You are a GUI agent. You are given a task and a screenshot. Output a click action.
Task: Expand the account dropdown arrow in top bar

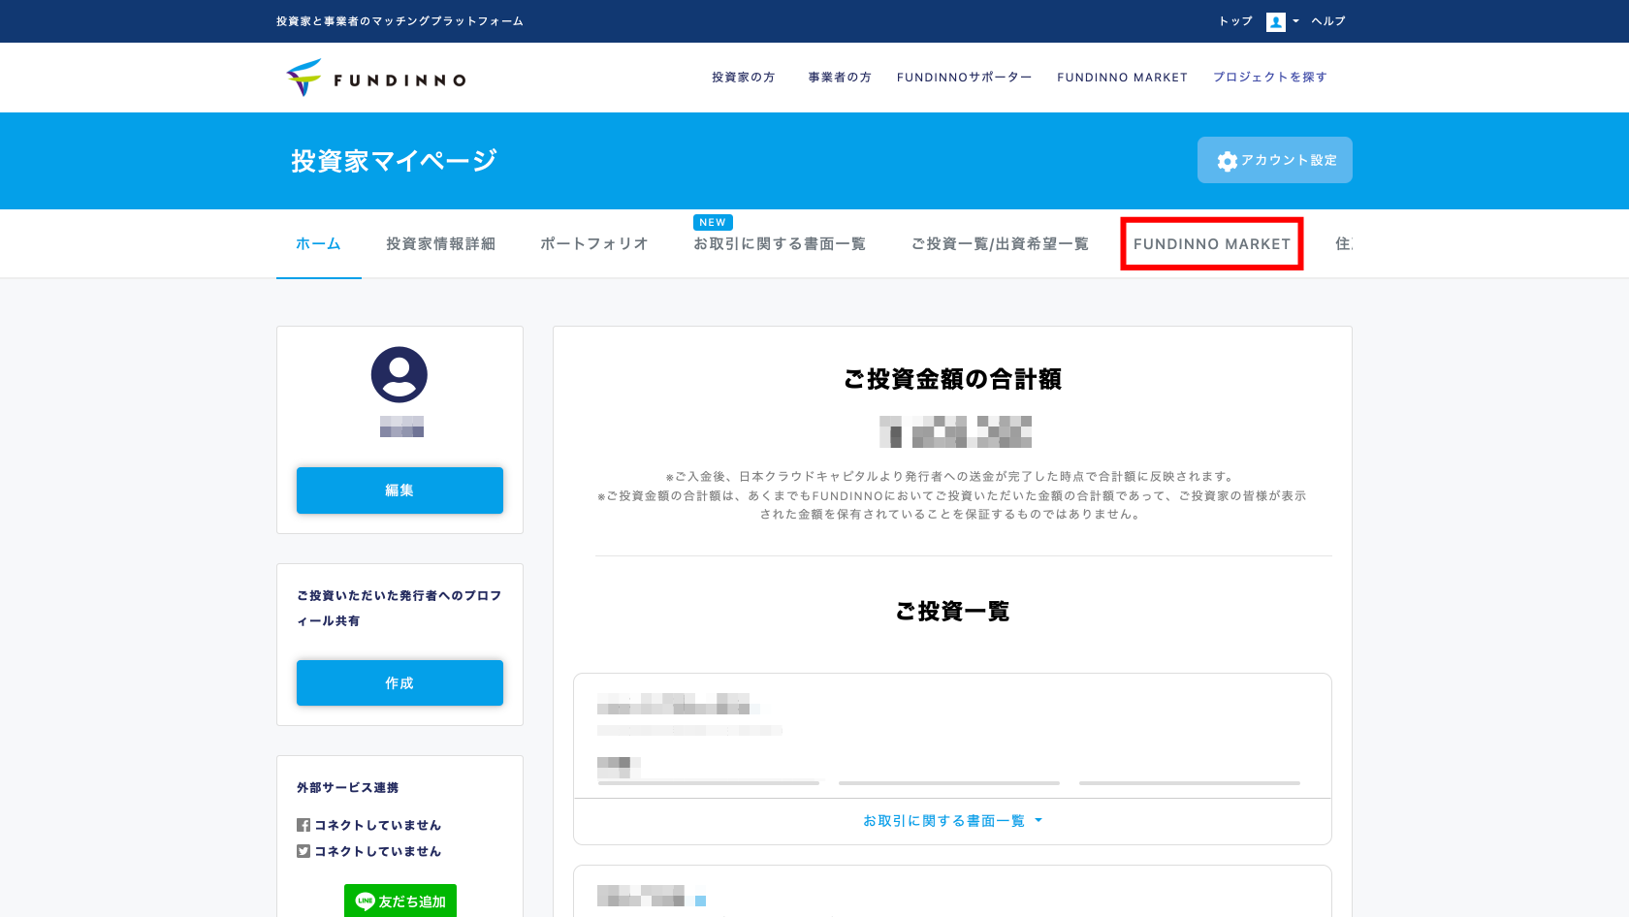pyautogui.click(x=1296, y=20)
